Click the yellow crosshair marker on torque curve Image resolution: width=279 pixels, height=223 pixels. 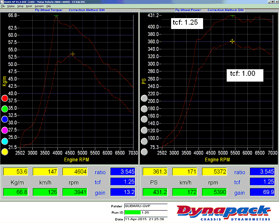click(73, 54)
